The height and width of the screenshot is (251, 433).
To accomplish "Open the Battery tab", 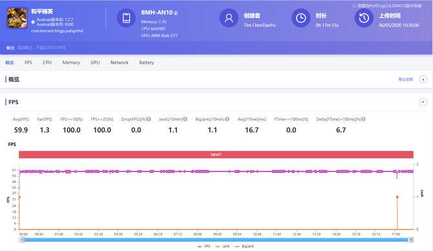I will pyautogui.click(x=146, y=63).
